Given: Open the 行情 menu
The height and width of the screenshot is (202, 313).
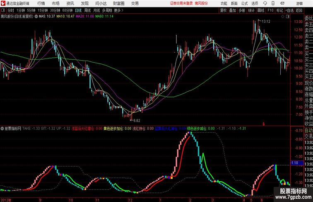Looking at the screenshot, I should tap(41, 3).
